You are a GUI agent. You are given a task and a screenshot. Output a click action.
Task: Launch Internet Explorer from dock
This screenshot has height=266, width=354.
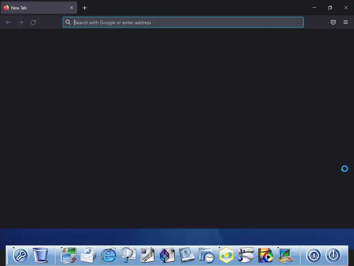(108, 255)
